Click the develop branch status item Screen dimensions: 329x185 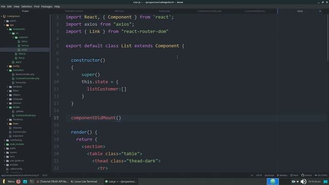click(282, 175)
